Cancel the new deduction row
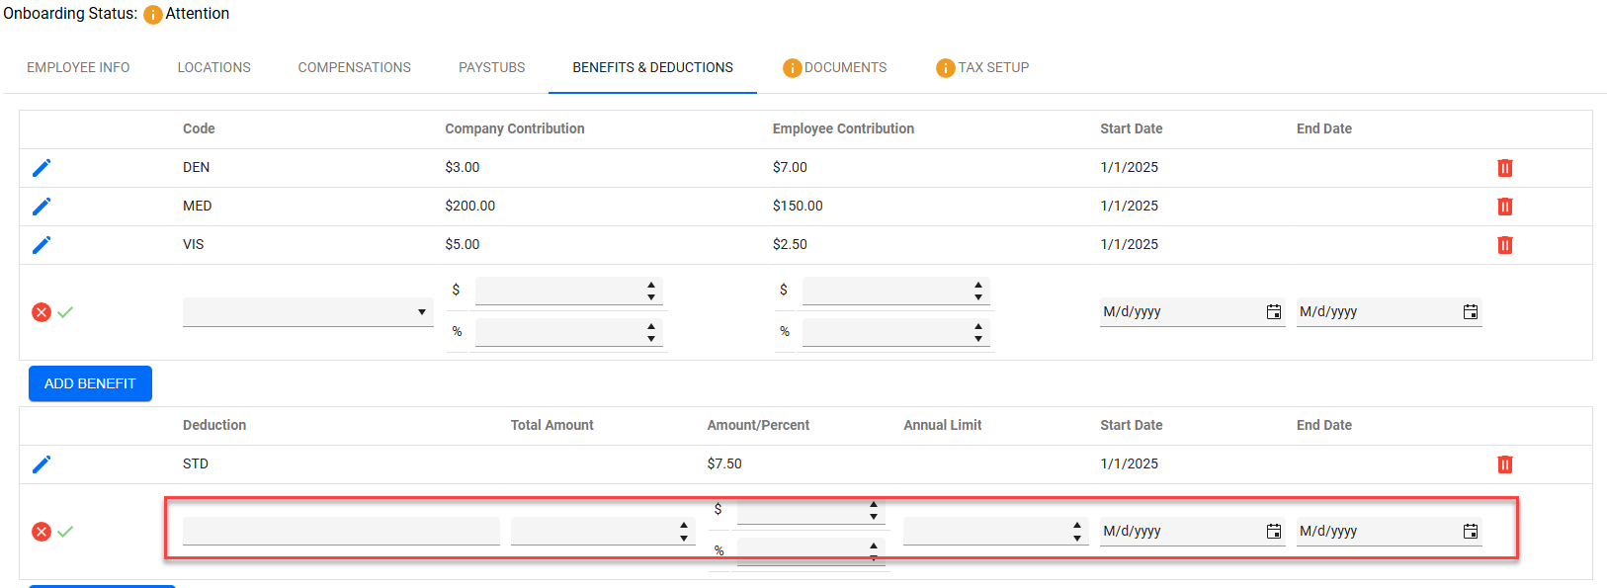This screenshot has height=588, width=1607. 42,532
